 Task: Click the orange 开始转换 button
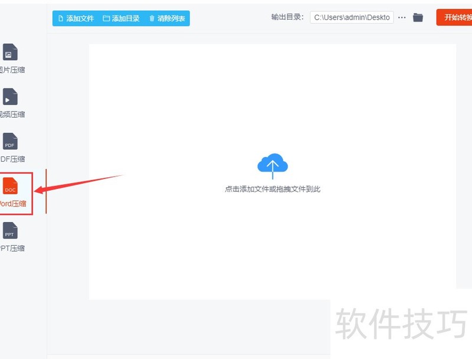tap(458, 18)
